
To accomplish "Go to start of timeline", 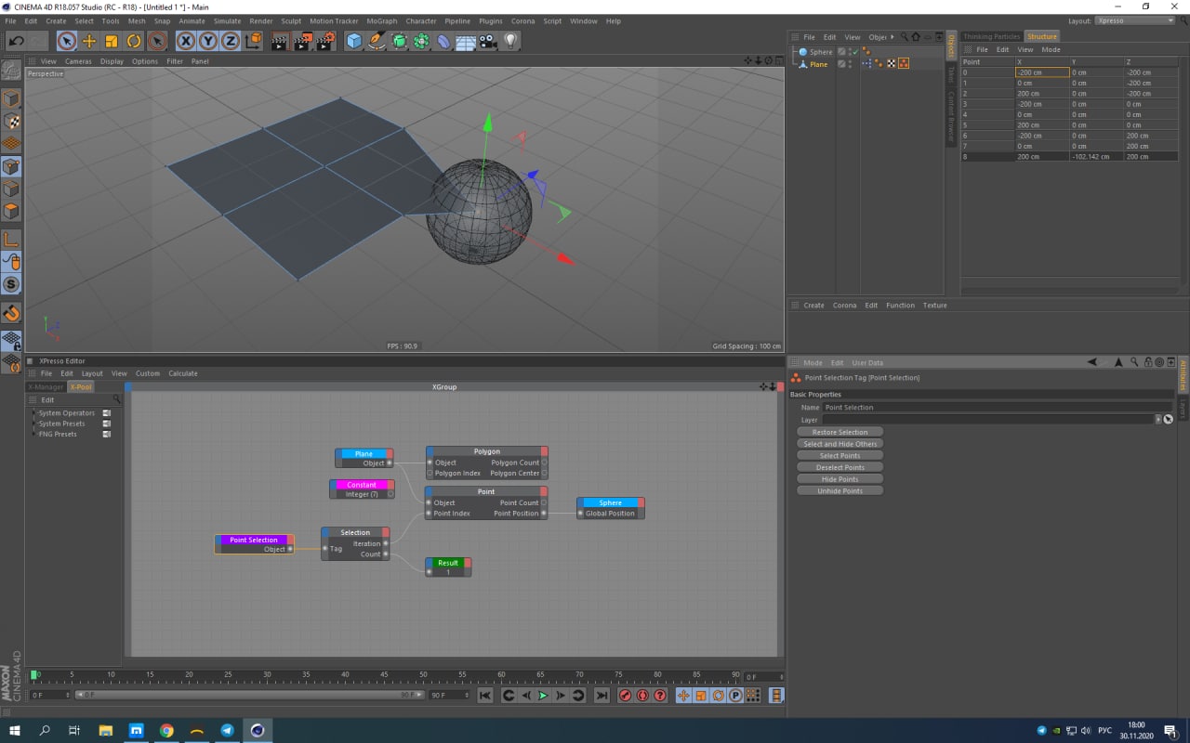I will [x=484, y=696].
